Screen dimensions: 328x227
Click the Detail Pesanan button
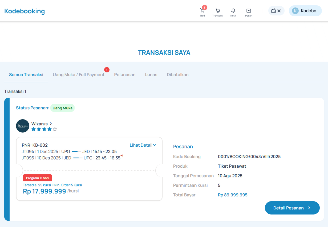coord(292,208)
